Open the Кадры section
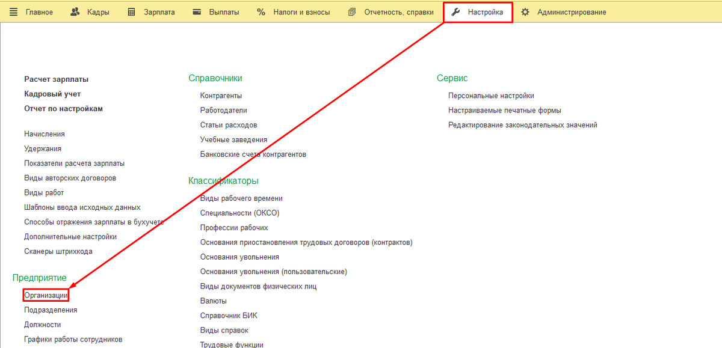The image size is (722, 348). (x=98, y=12)
